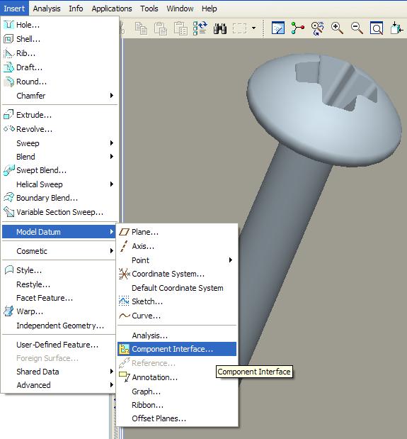Image resolution: width=407 pixels, height=439 pixels.
Task: Select Component Interface menu entry
Action: [x=177, y=349]
